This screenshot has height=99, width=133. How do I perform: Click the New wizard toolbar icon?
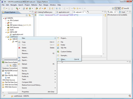coord(4,8)
